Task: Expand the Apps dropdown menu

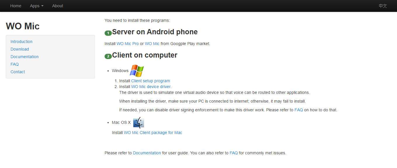Action: tap(37, 6)
